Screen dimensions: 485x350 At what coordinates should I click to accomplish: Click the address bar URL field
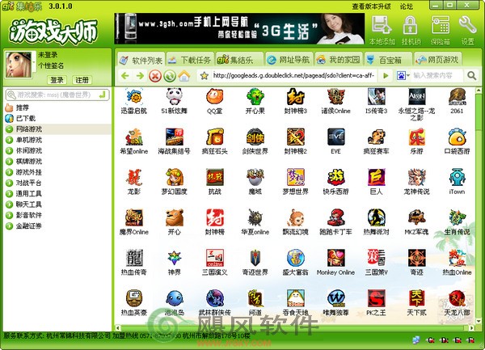(x=294, y=75)
